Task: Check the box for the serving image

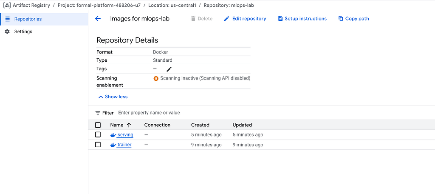Action: click(x=98, y=134)
